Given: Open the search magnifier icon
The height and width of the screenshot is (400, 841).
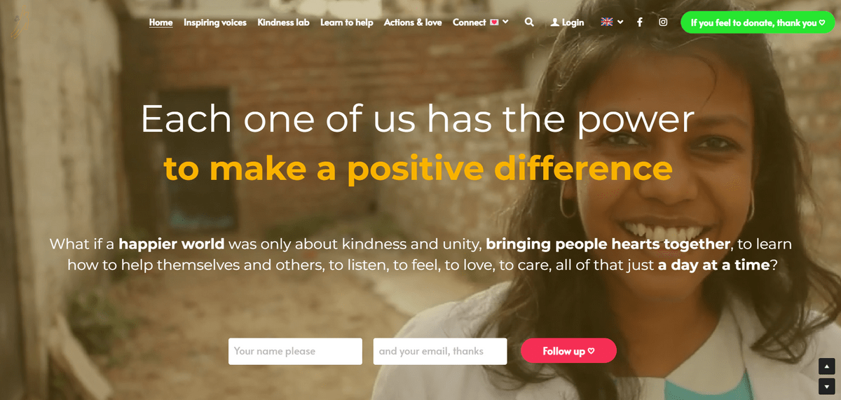Looking at the screenshot, I should coord(529,22).
